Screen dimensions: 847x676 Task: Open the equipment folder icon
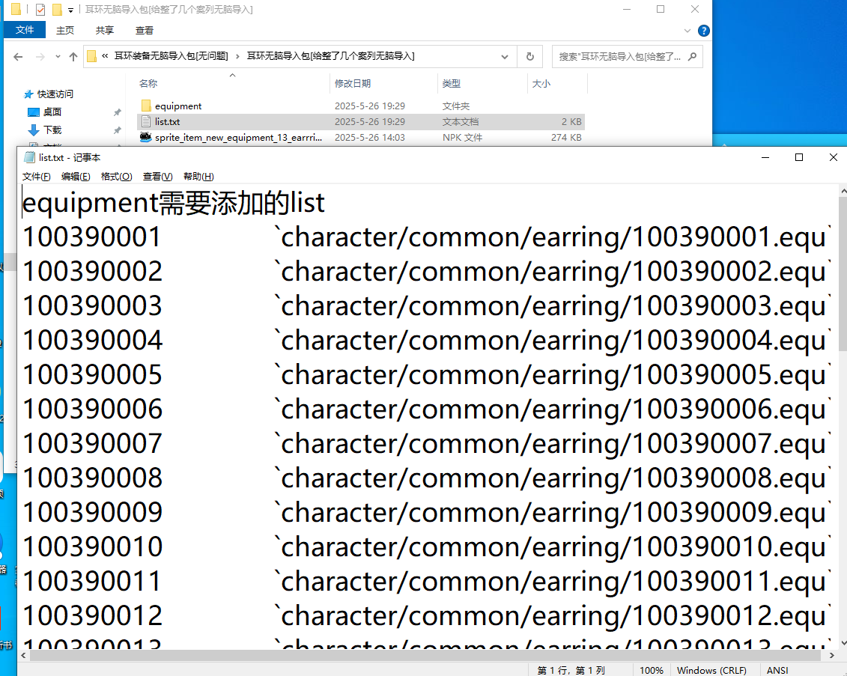pos(146,106)
